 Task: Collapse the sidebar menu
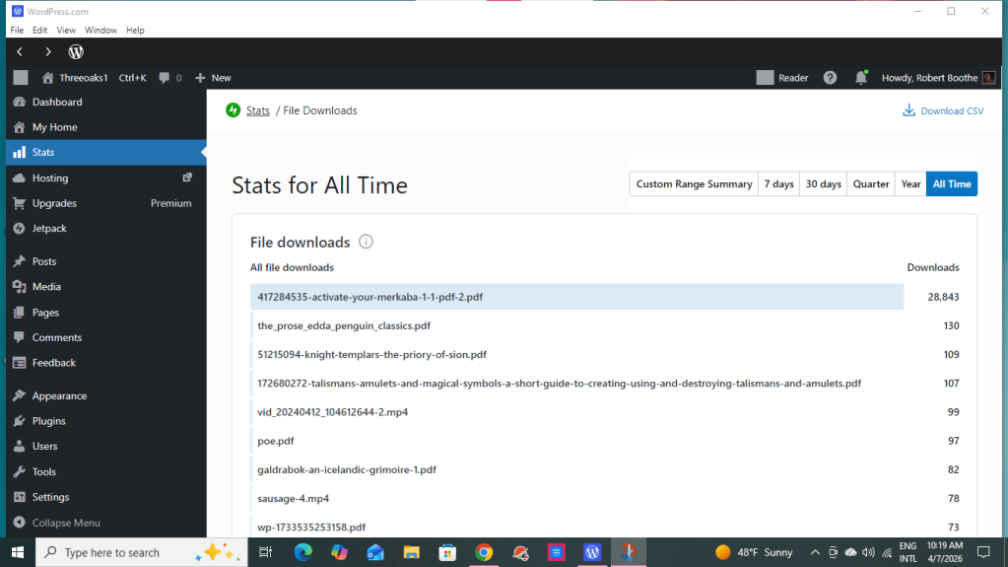(x=65, y=523)
